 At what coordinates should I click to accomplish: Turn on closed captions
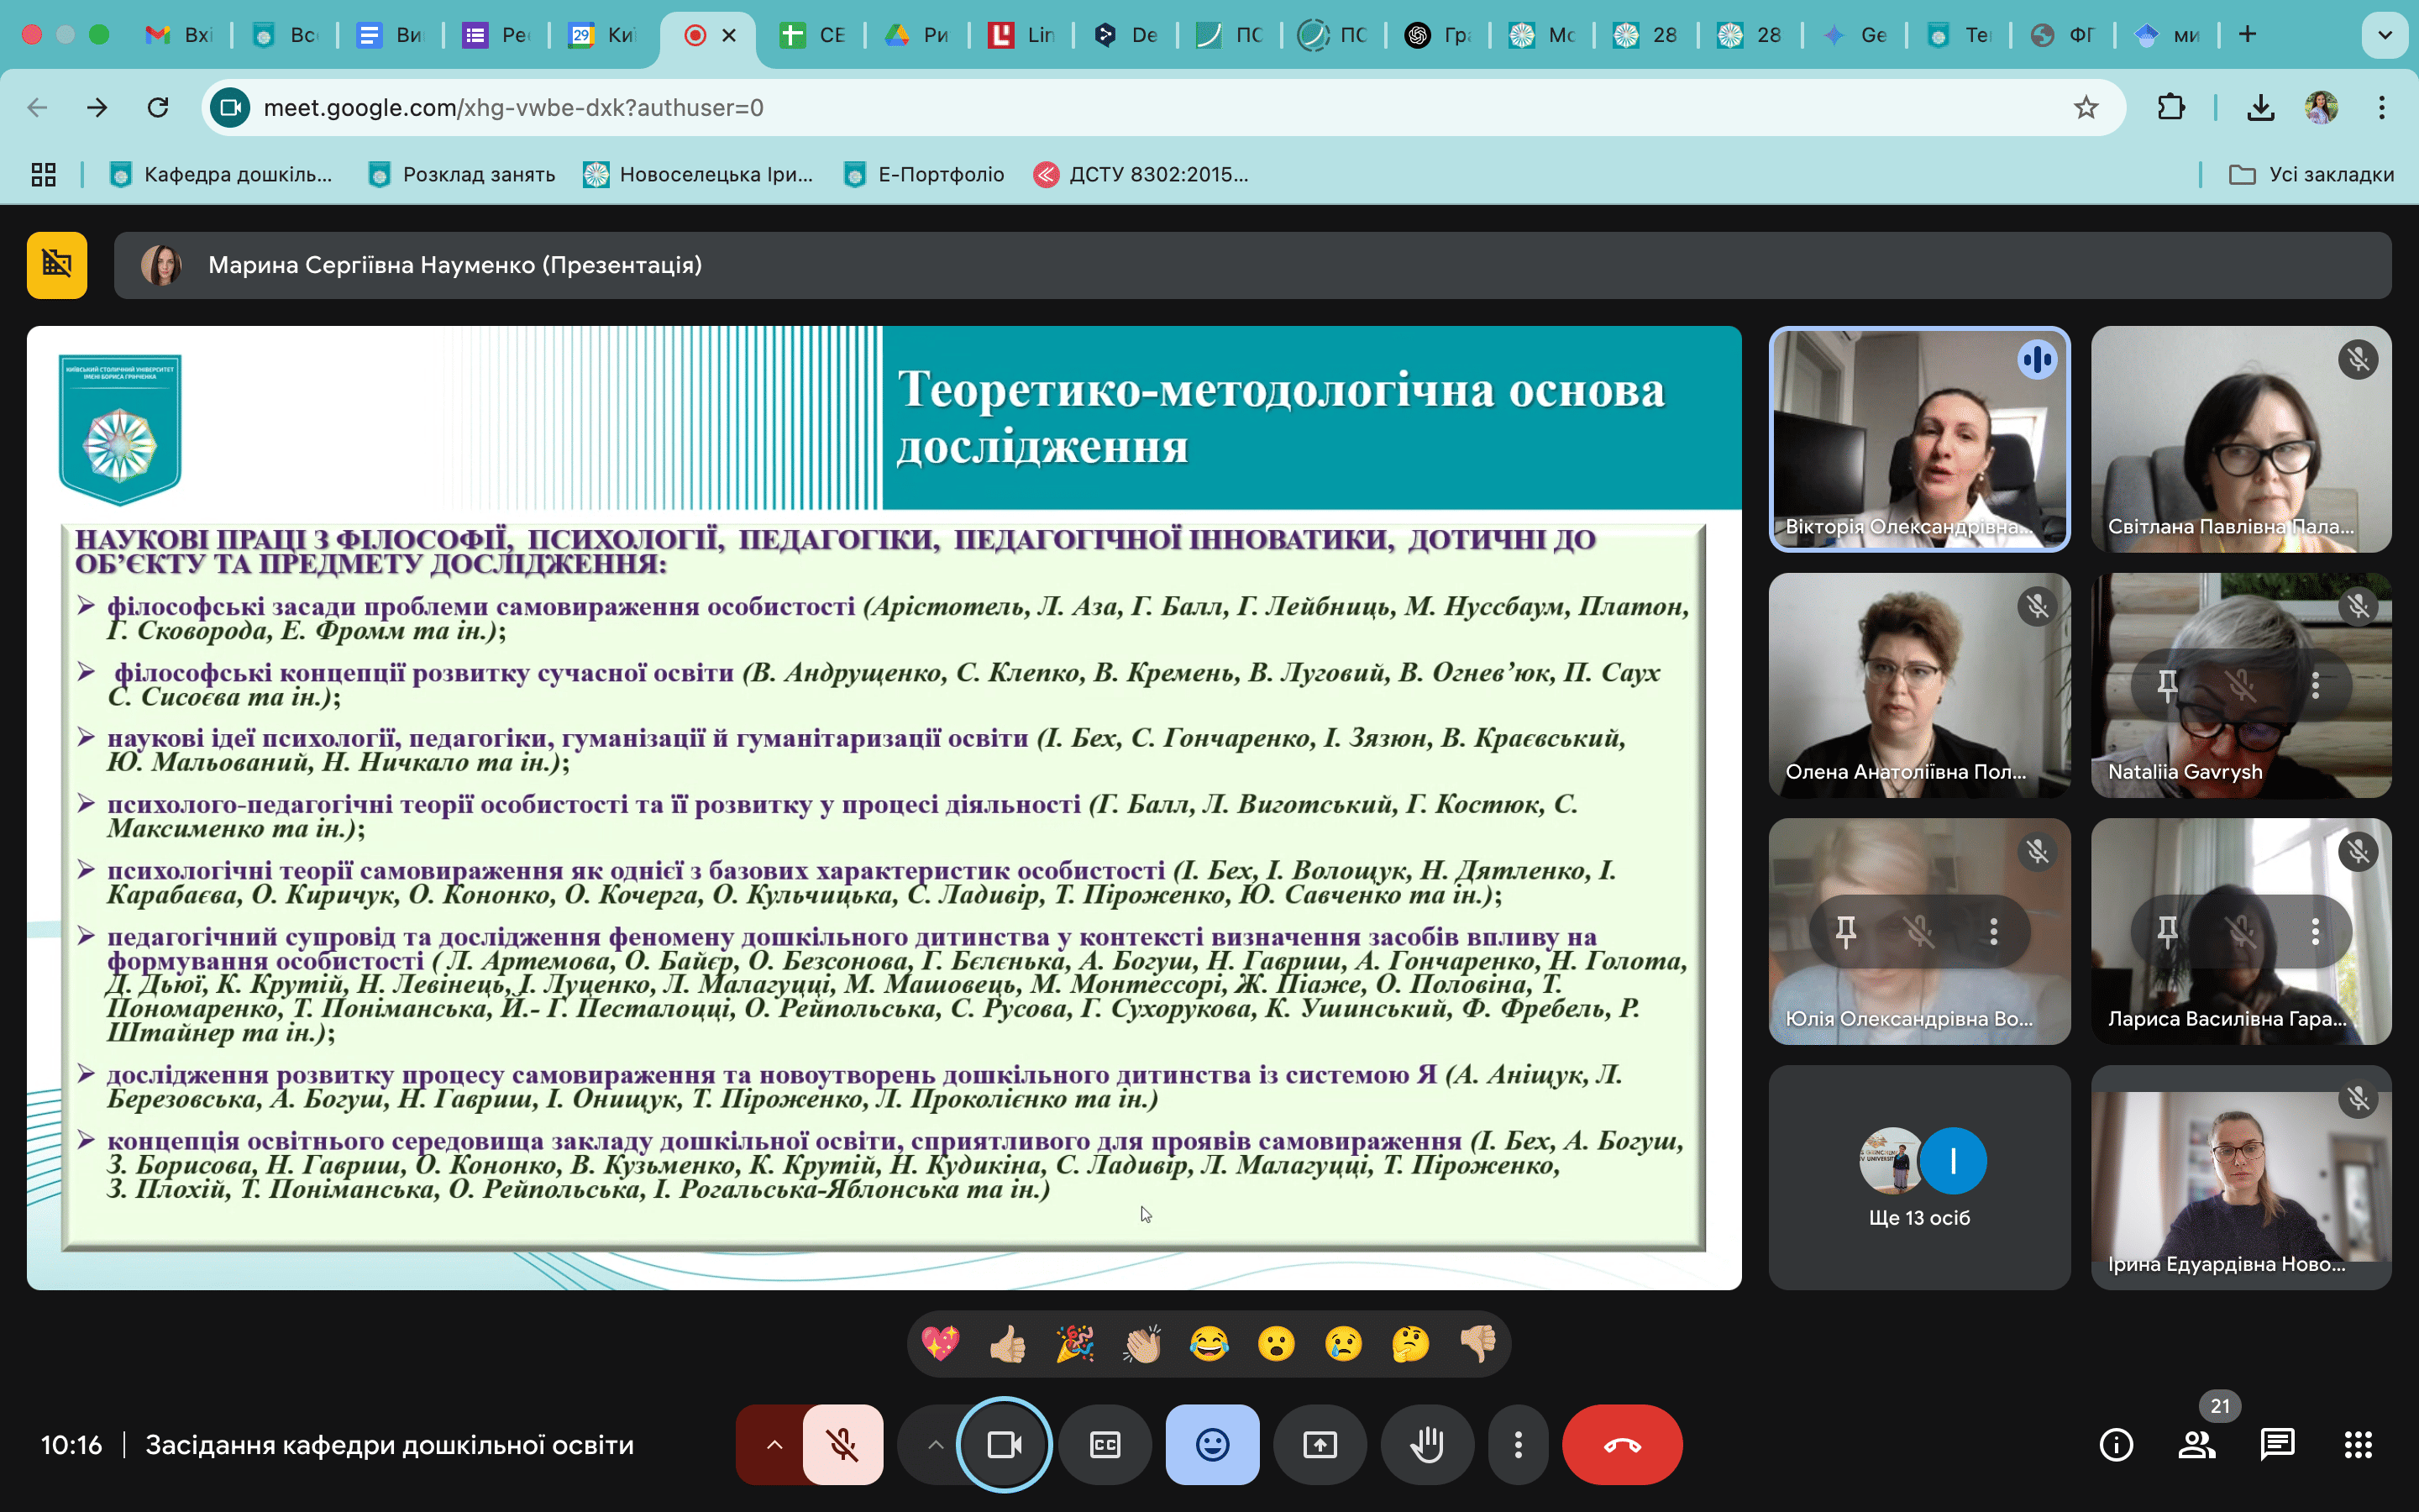pyautogui.click(x=1105, y=1445)
